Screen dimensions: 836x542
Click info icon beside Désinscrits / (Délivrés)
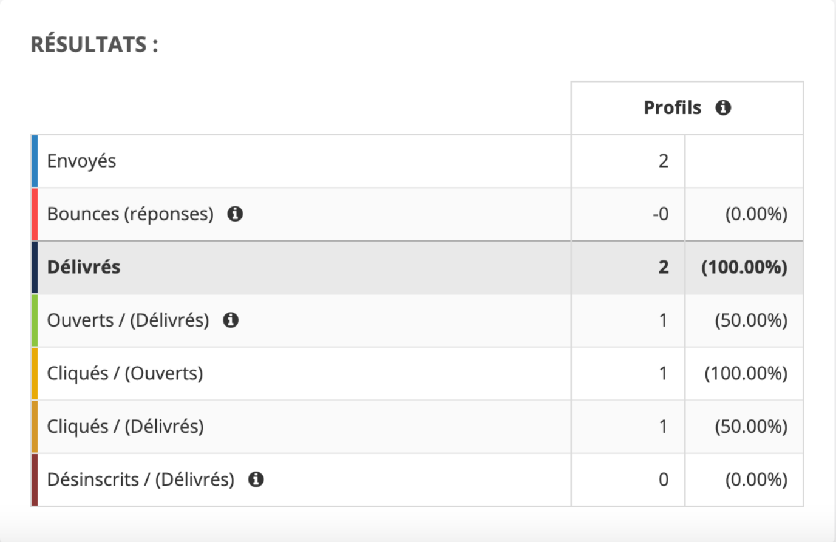tap(256, 479)
